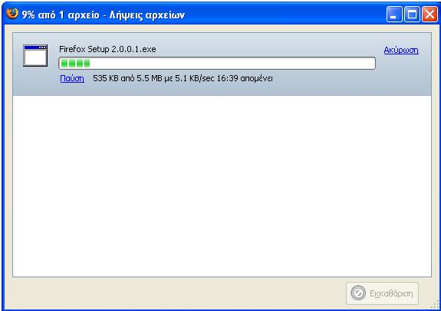
Task: Select the highlighted Firefox Setup download row
Action: 222,64
